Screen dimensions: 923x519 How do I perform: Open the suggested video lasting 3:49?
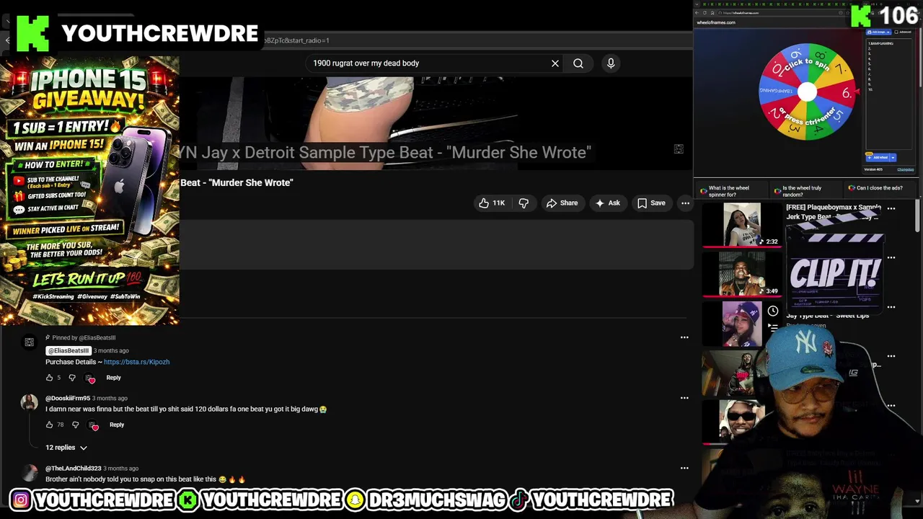(x=742, y=274)
